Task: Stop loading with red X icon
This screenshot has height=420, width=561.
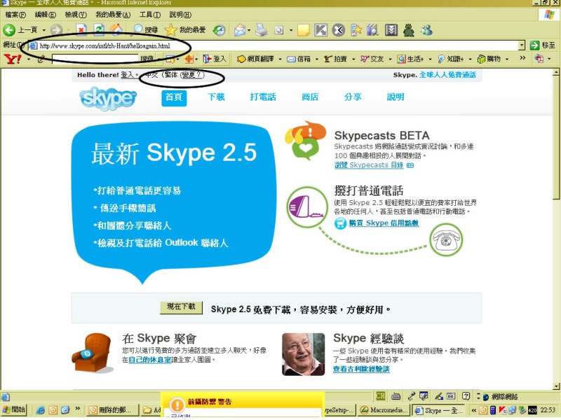Action: pos(81,30)
